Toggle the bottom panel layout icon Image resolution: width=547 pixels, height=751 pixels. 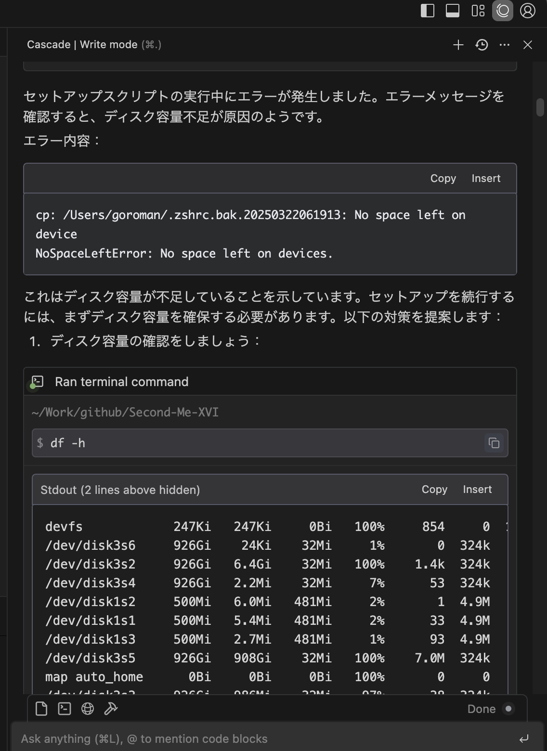pyautogui.click(x=453, y=11)
